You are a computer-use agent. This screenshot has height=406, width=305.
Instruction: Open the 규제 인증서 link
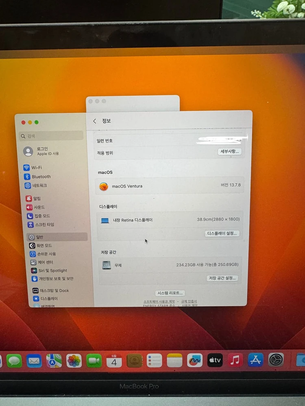pos(189,301)
